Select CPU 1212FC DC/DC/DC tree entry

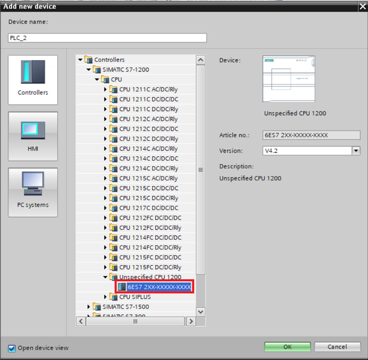[150, 218]
